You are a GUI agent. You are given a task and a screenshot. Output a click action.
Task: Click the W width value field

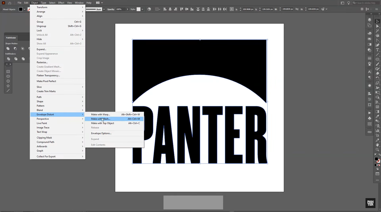[x=288, y=9]
